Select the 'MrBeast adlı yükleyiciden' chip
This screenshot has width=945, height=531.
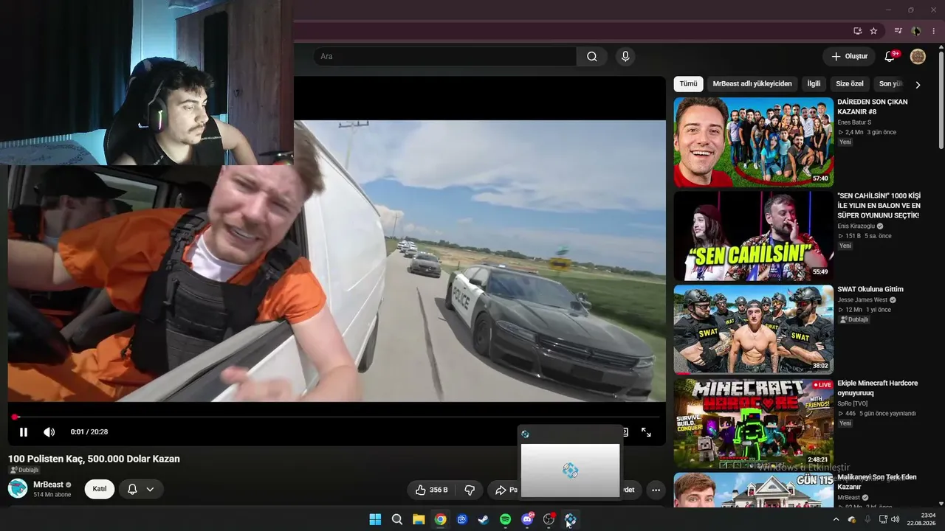coord(752,84)
